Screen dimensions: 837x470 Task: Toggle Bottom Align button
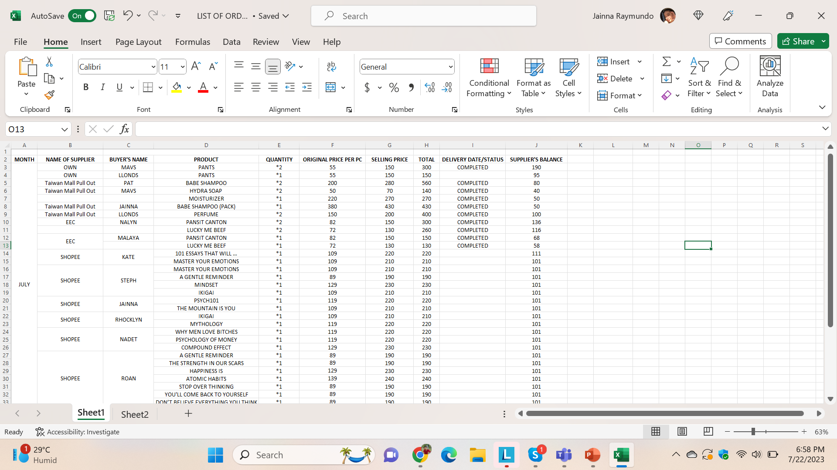(x=273, y=67)
